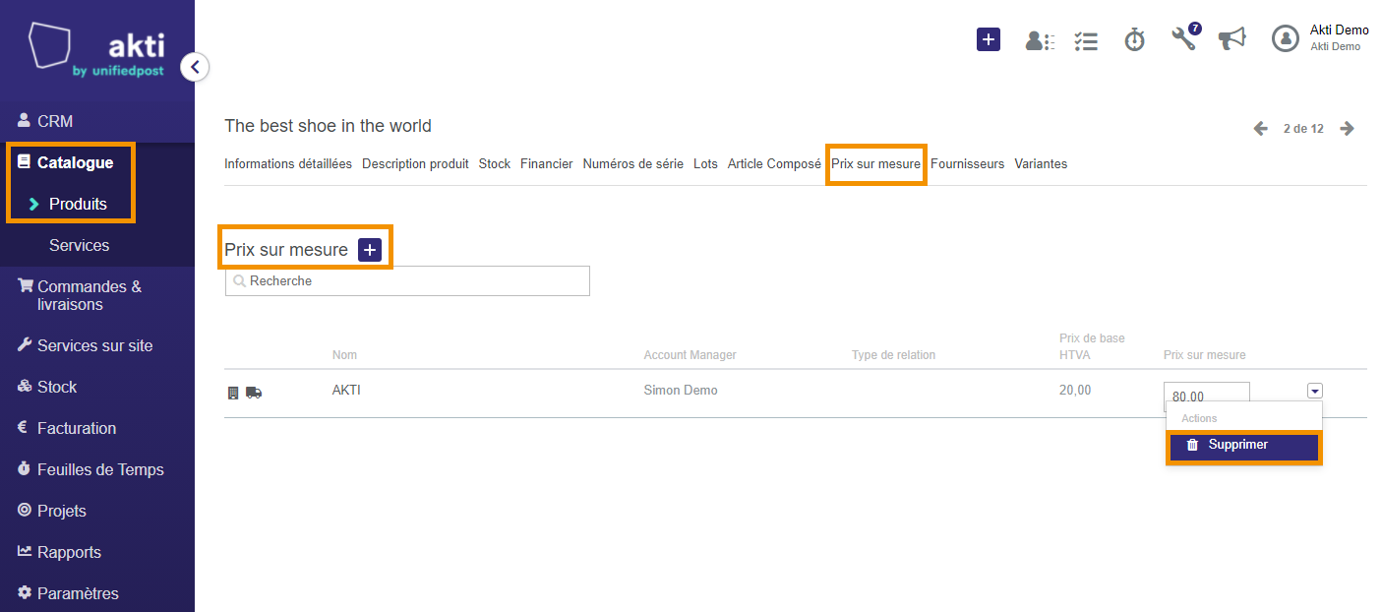
Task: Open the row actions dropdown for AKTI
Action: pyautogui.click(x=1315, y=391)
